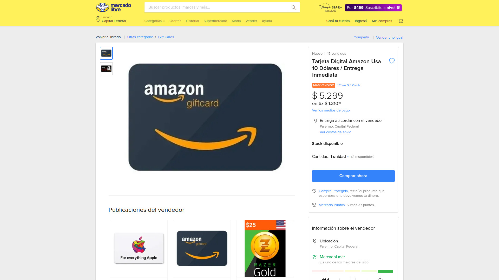Click the search magnifier icon

pos(294,8)
